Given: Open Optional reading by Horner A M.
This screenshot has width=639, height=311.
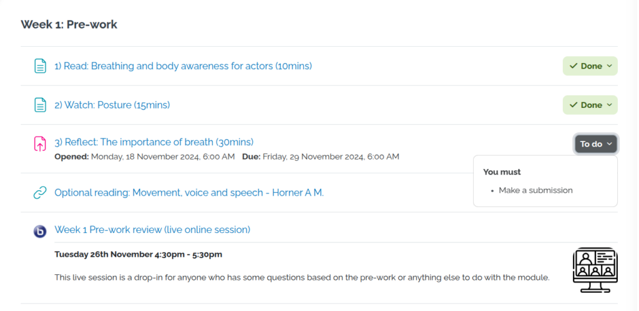Looking at the screenshot, I should (x=189, y=193).
